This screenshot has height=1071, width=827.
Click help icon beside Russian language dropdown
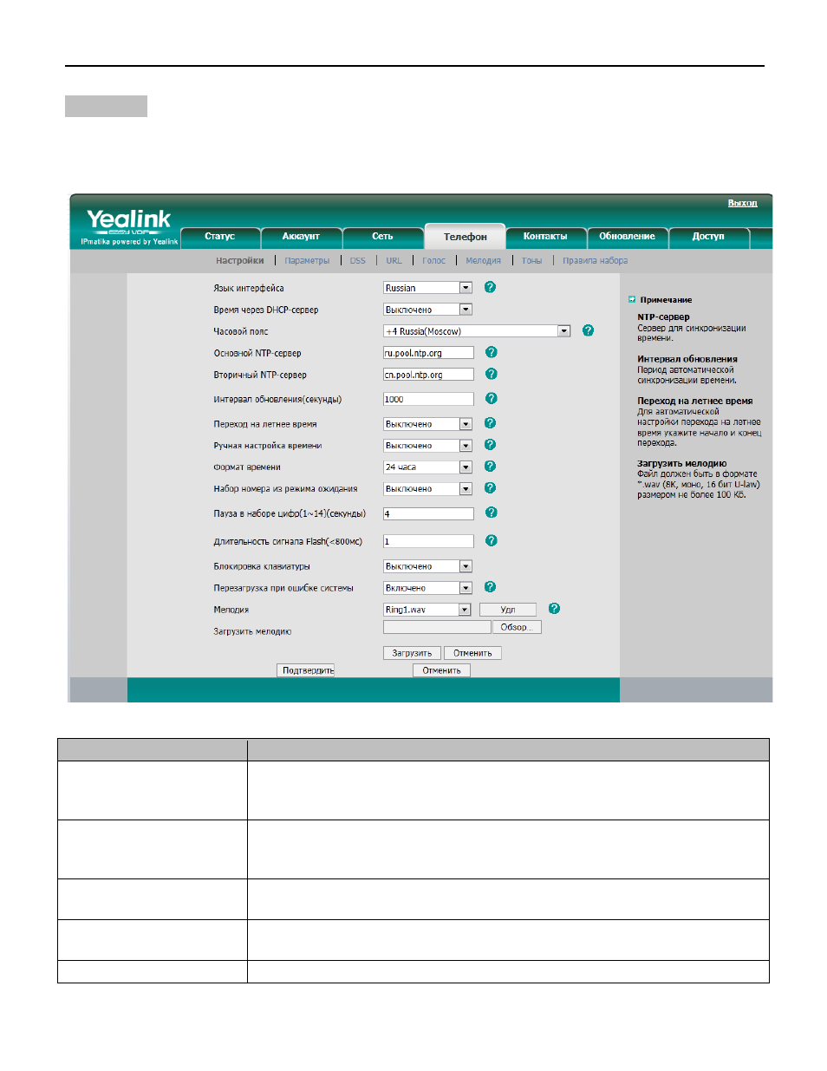click(x=490, y=287)
